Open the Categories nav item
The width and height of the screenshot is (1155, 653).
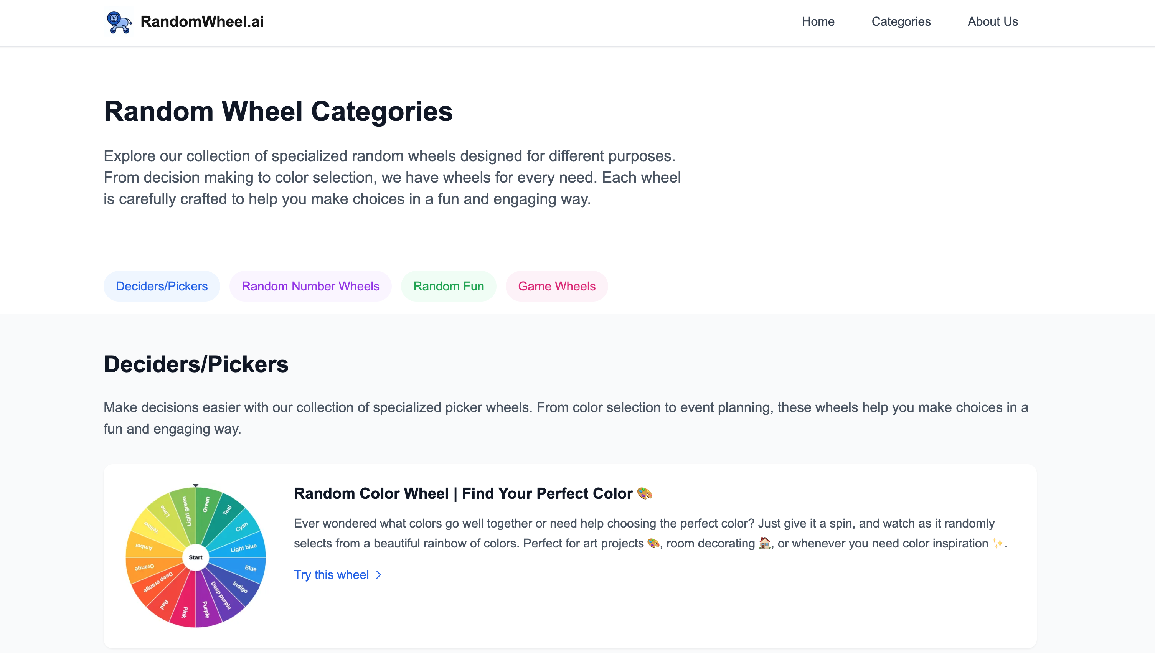(901, 21)
